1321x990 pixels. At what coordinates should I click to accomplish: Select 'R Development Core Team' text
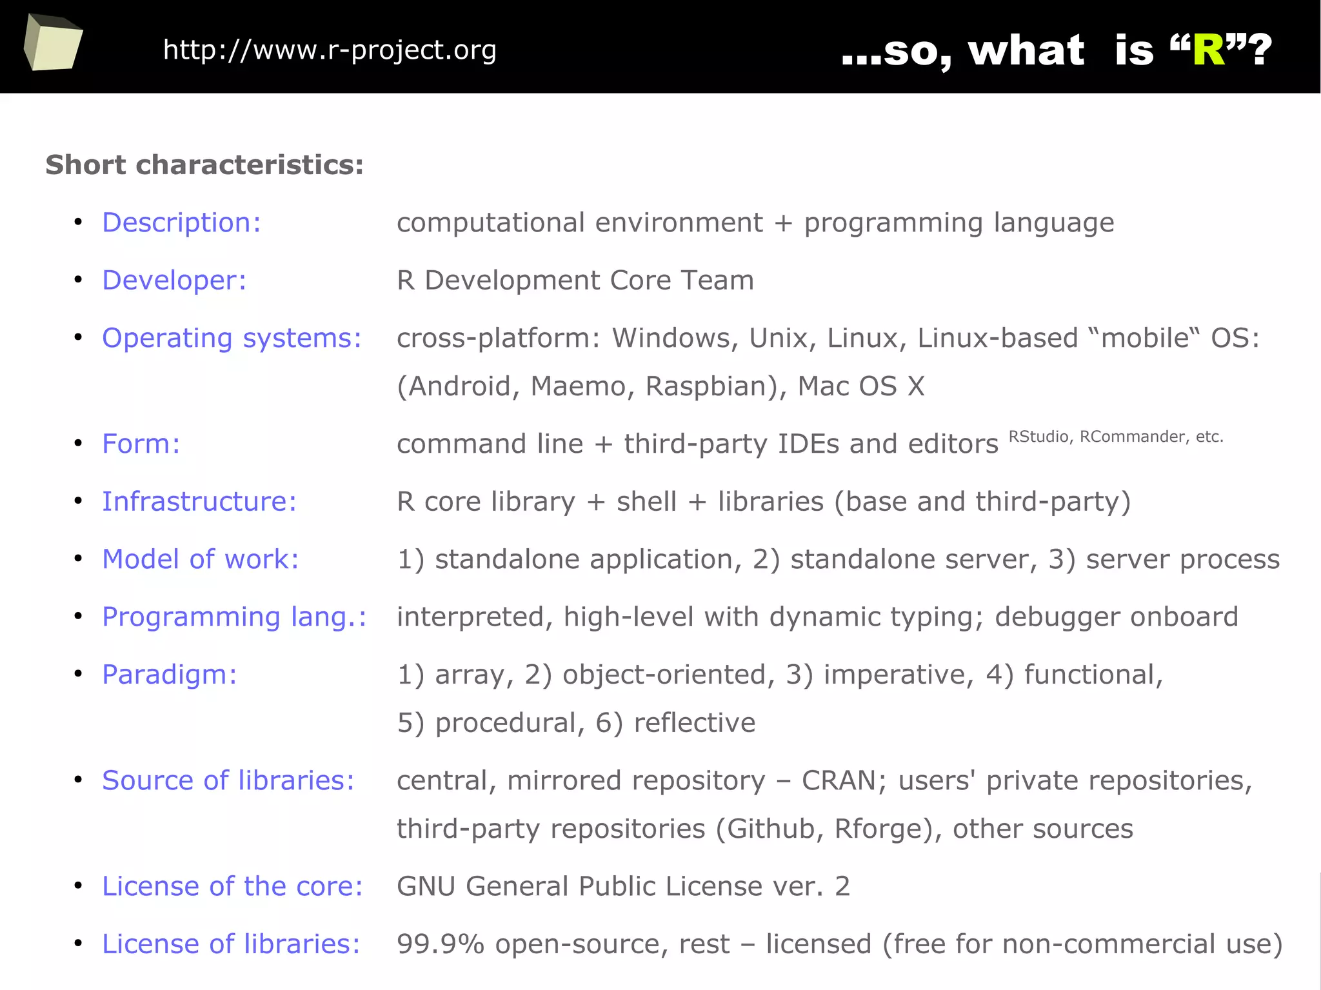[x=575, y=281]
